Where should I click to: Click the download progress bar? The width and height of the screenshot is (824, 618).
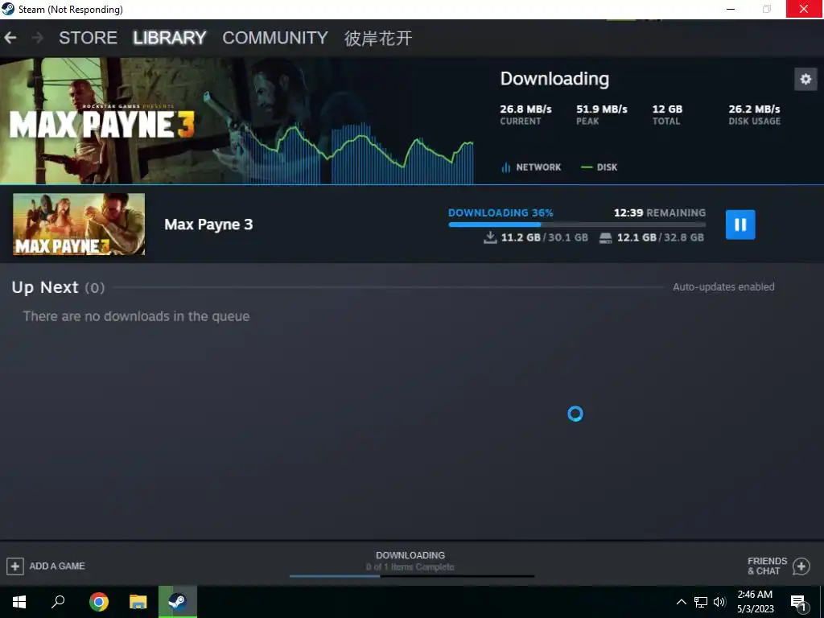coord(576,225)
